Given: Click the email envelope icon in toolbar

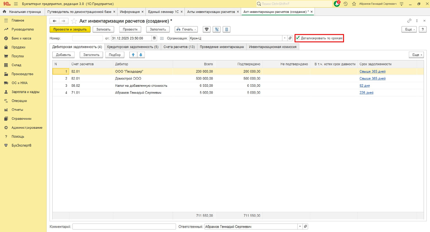Looking at the screenshot, I should pyautogui.click(x=206, y=29).
